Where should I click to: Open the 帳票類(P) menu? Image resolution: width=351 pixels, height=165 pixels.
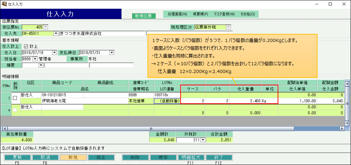(200, 14)
